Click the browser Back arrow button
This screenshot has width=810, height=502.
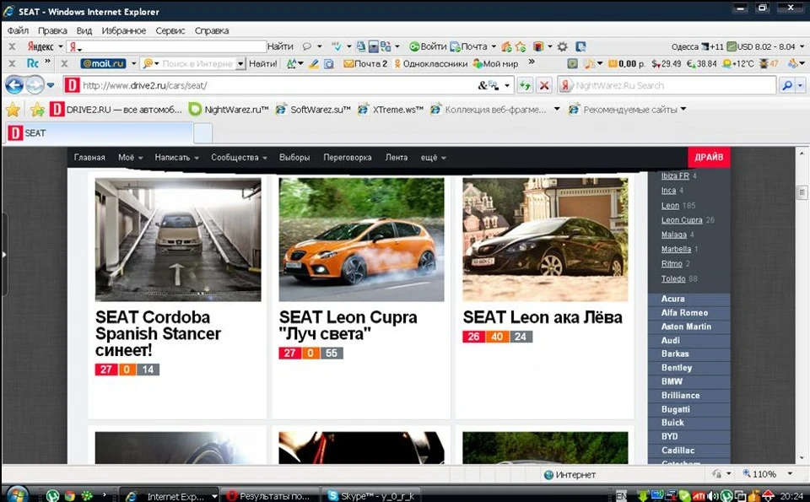14,85
